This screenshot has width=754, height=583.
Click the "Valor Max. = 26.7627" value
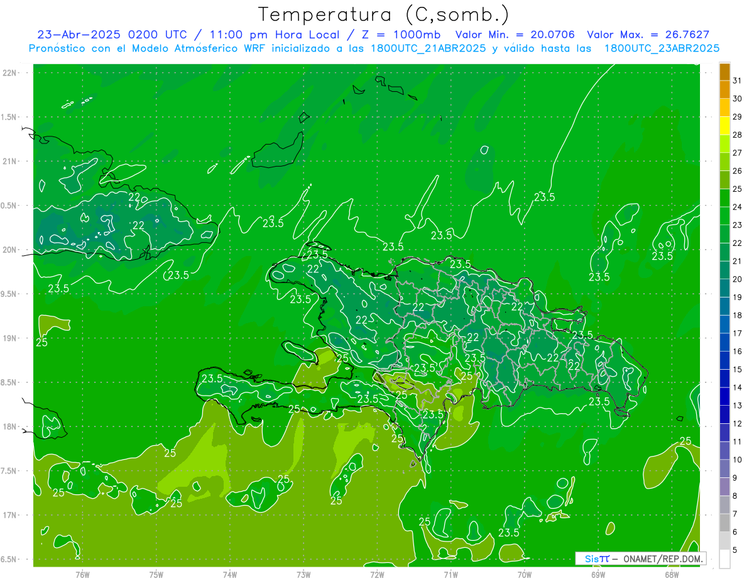click(x=648, y=35)
